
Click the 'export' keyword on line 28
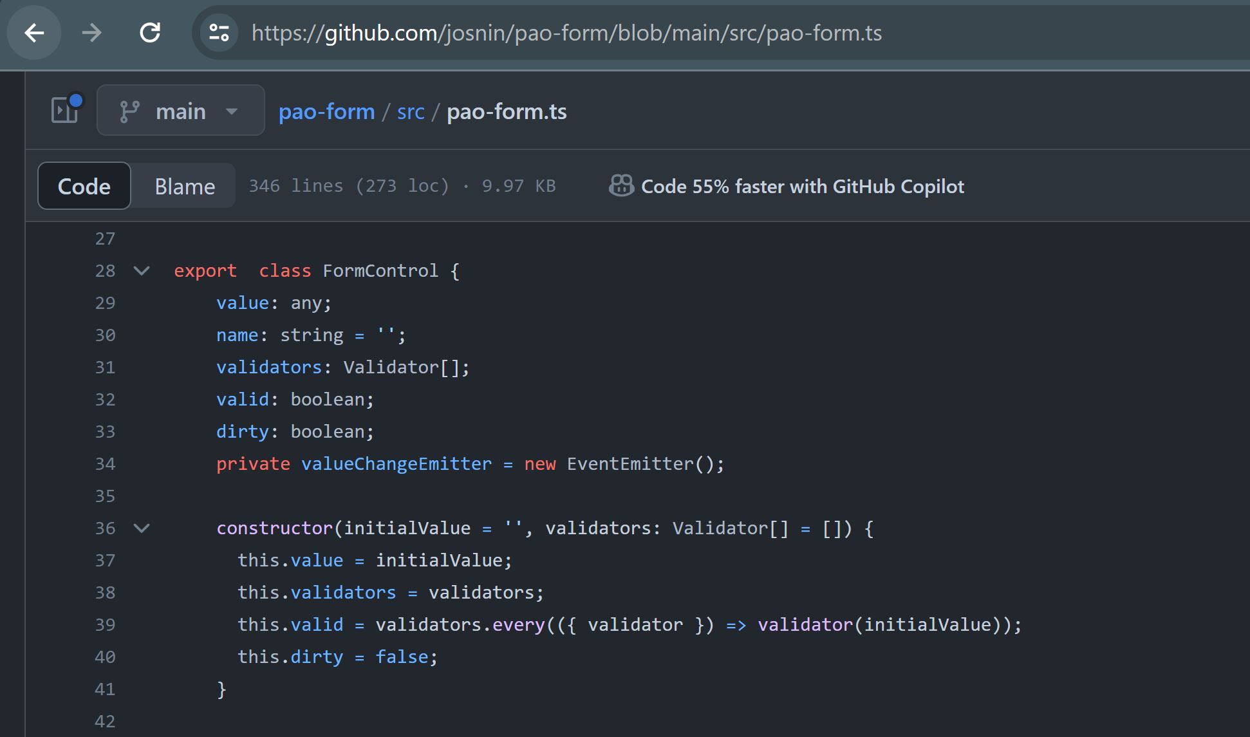click(205, 271)
